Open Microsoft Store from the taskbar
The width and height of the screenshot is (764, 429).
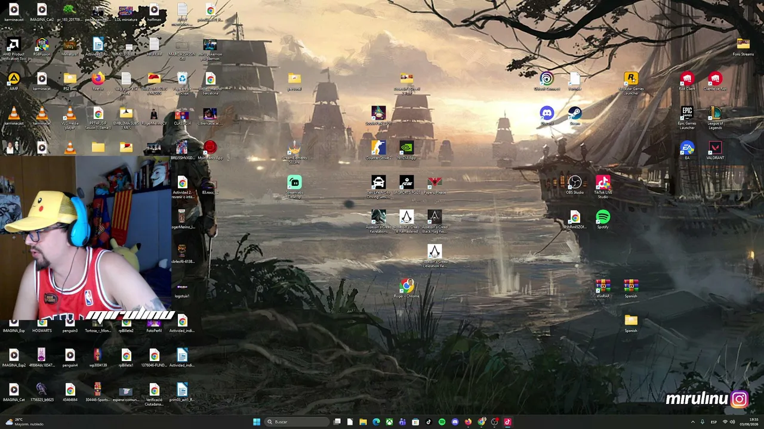click(415, 422)
